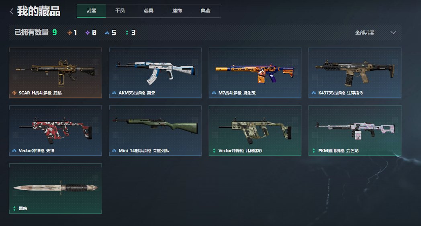Open the 挂饰 tab
421x226 pixels.
[x=177, y=11]
